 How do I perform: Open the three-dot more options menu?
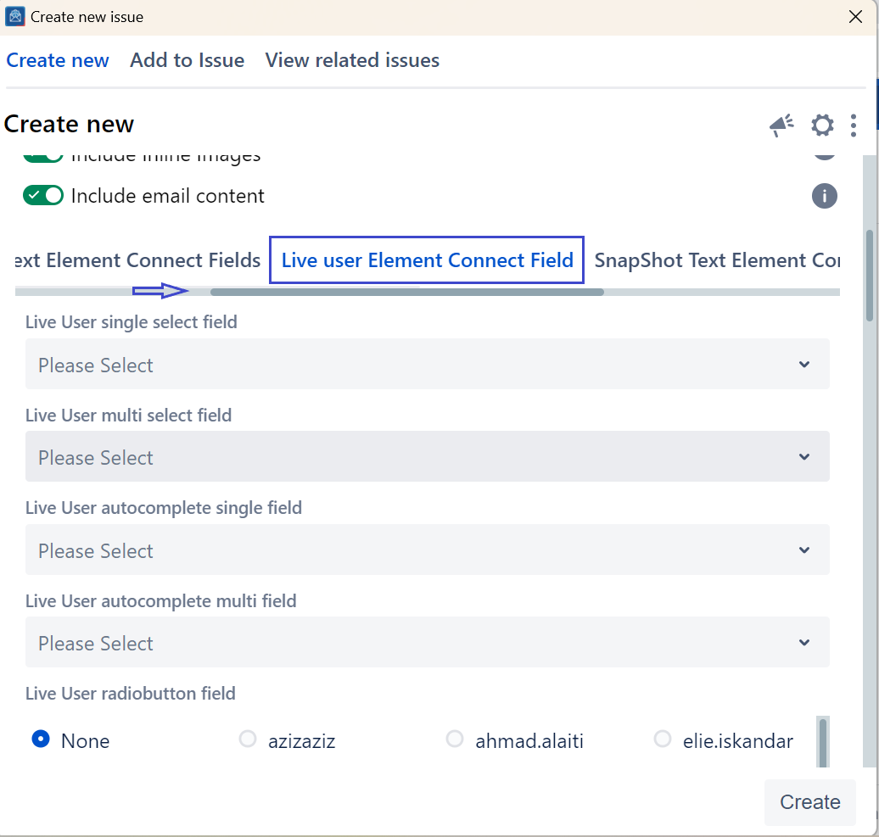[854, 126]
